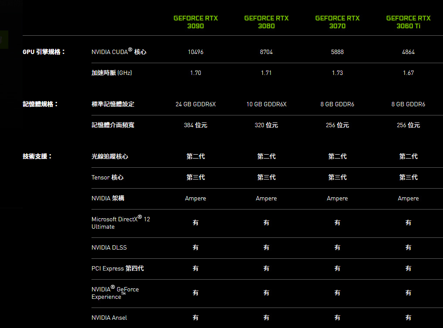
Task: Select CUDA core count 4864
Action: click(408, 52)
